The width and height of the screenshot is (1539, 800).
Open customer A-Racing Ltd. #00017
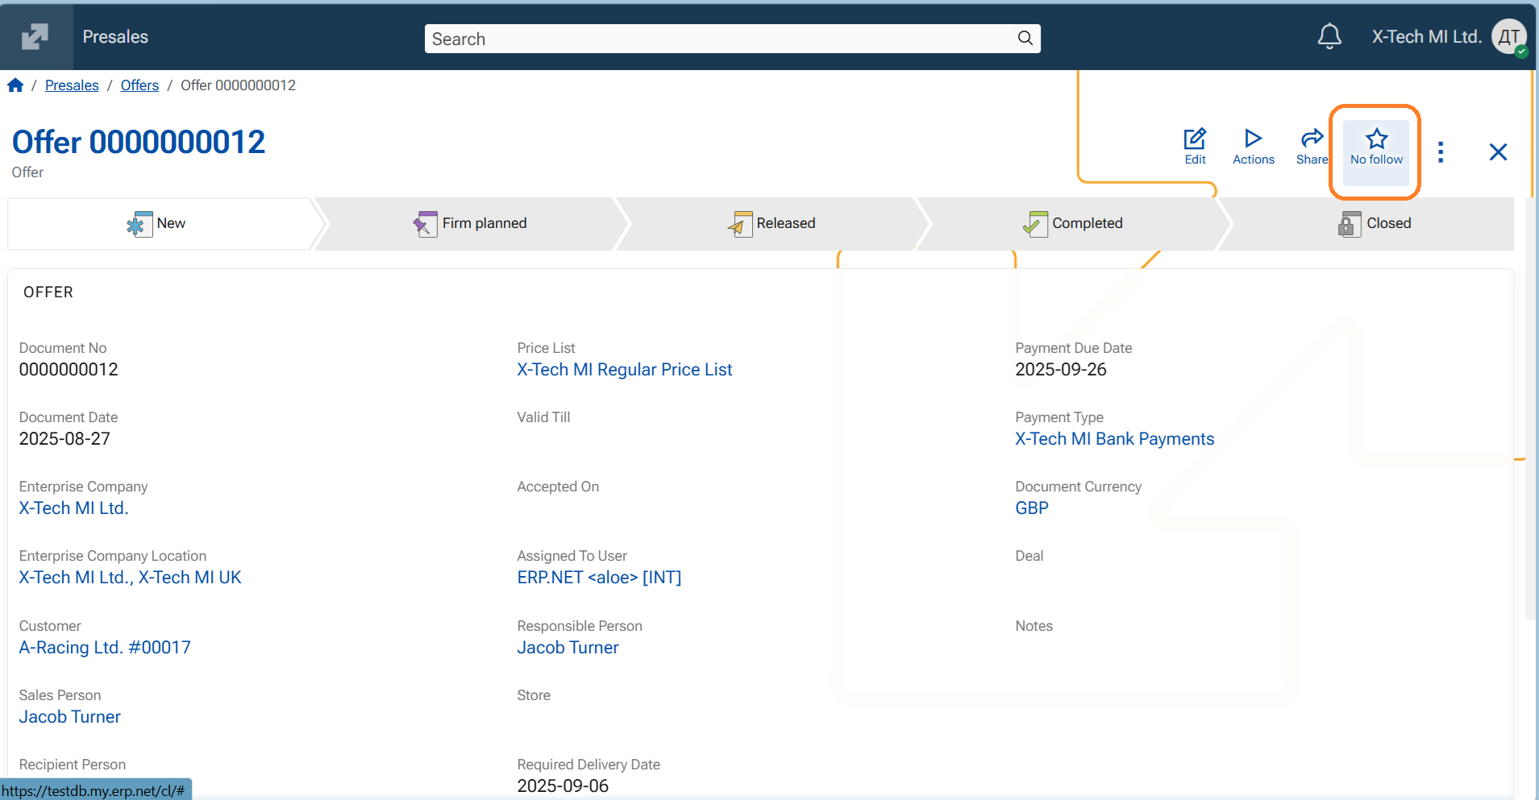click(105, 648)
